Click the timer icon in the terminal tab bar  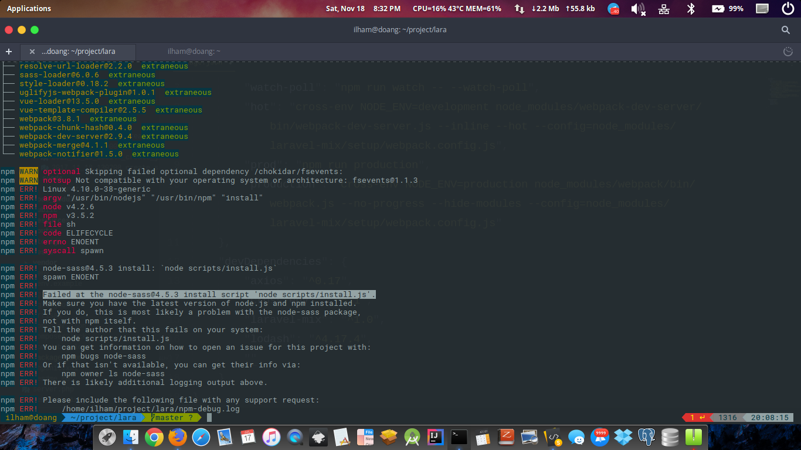(x=788, y=51)
